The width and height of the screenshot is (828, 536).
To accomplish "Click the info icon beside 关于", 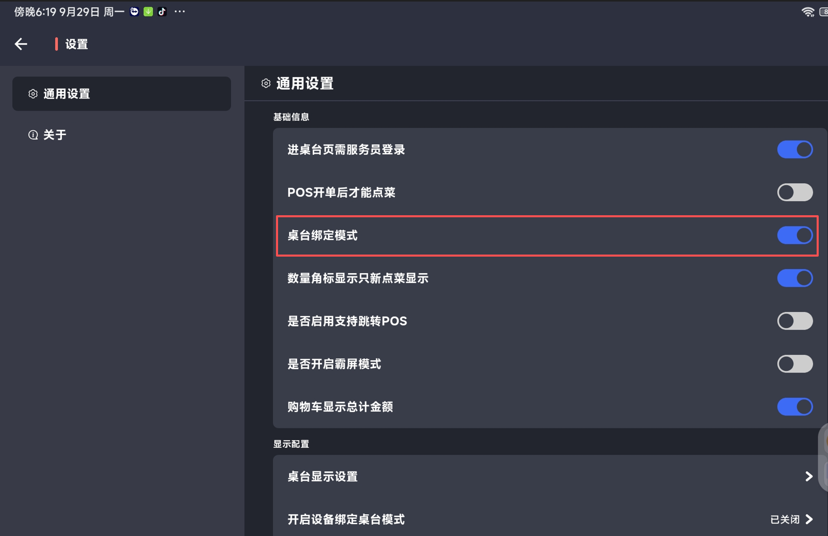I will click(x=33, y=135).
